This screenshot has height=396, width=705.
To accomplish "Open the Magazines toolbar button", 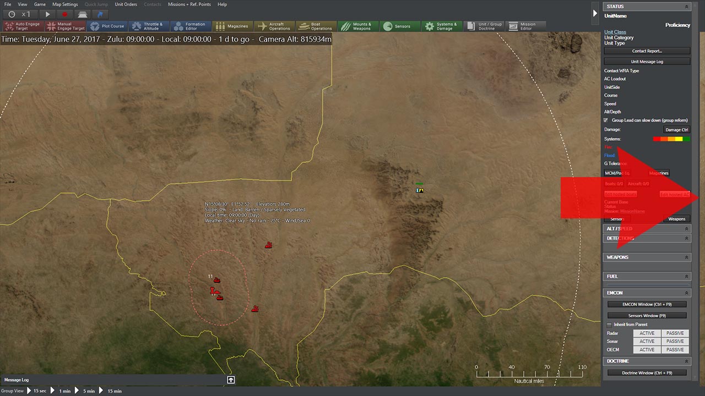I will (x=233, y=26).
